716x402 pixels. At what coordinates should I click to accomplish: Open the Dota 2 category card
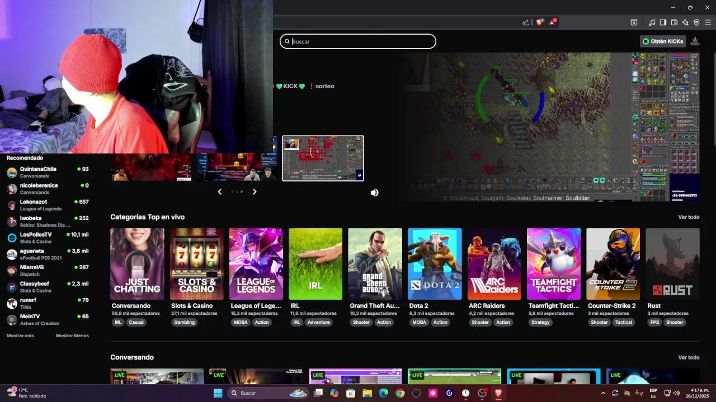(x=435, y=264)
